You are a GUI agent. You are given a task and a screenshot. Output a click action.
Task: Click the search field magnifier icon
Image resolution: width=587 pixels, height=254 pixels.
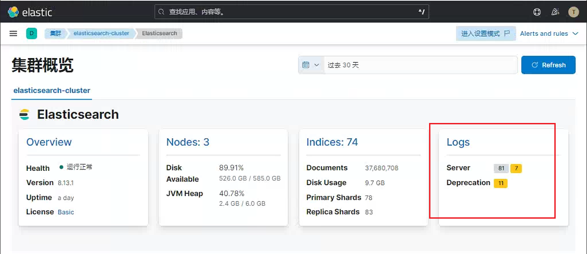point(162,12)
